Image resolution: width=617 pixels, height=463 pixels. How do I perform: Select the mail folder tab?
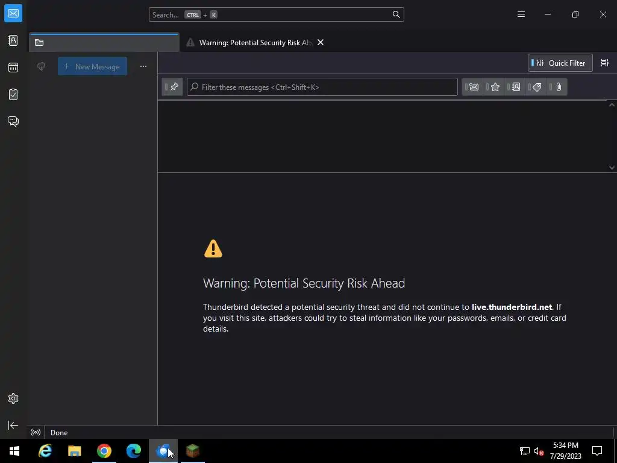pyautogui.click(x=104, y=43)
